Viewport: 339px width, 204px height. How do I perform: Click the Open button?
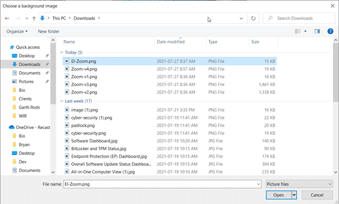coord(279,195)
